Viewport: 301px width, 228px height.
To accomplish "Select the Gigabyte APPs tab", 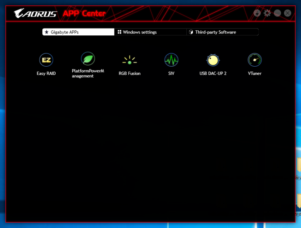I will 78,32.
